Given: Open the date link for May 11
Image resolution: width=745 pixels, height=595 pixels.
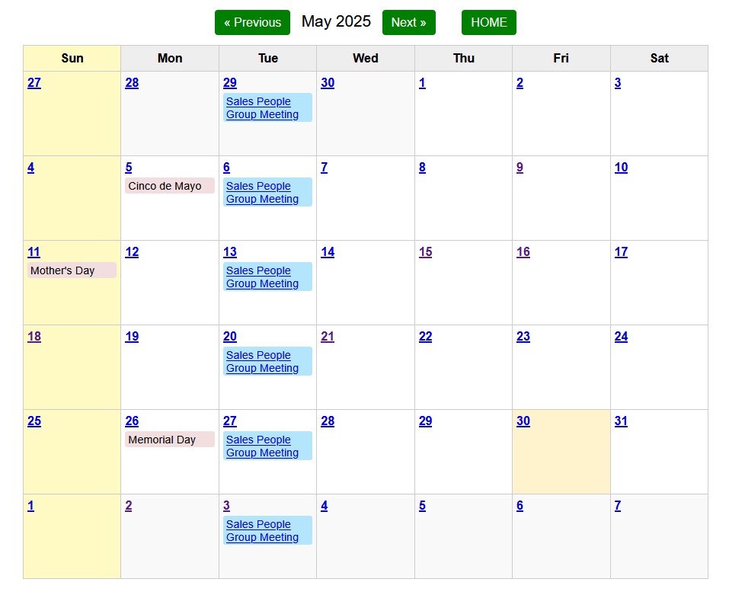Looking at the screenshot, I should click(34, 252).
